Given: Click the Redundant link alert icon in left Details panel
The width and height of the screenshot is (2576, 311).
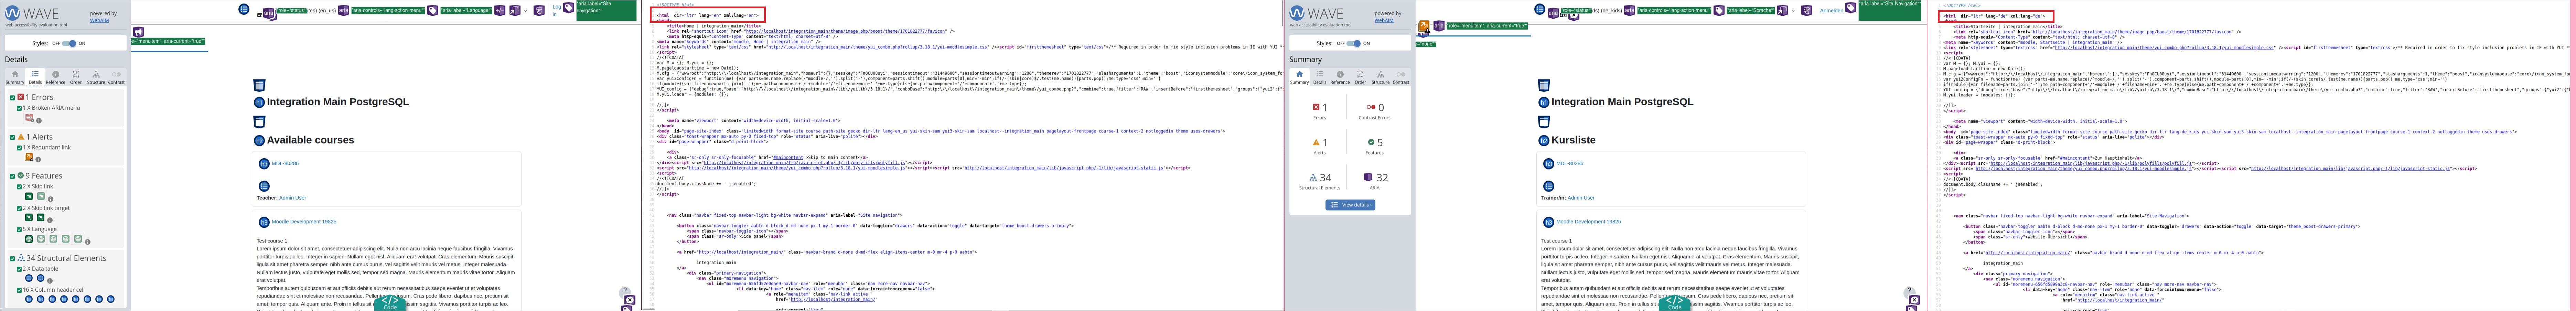Looking at the screenshot, I should click(29, 157).
